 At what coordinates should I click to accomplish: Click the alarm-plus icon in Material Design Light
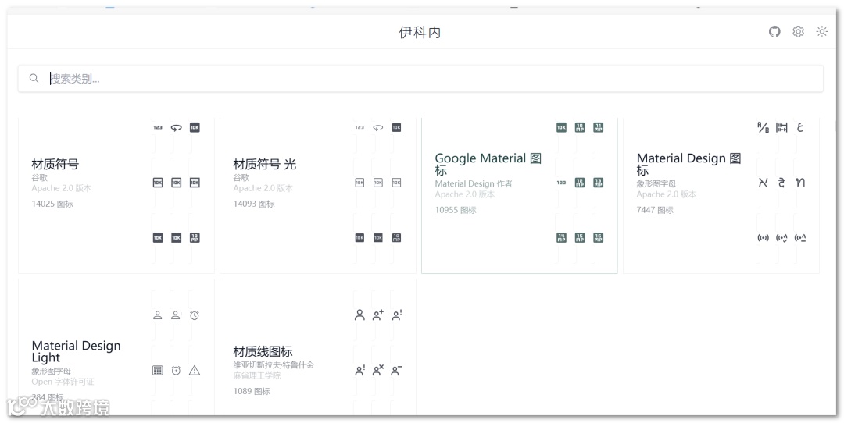176,371
